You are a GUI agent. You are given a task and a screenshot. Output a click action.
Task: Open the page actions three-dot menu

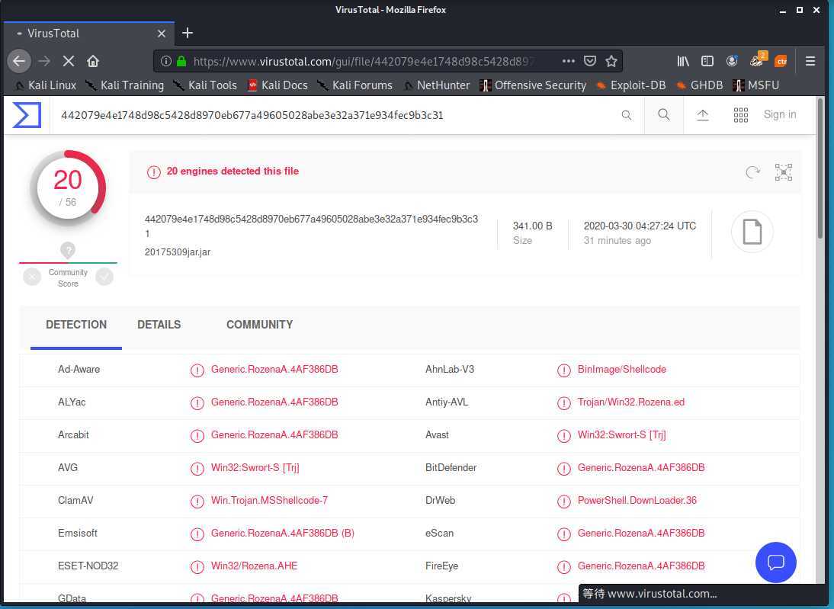568,61
